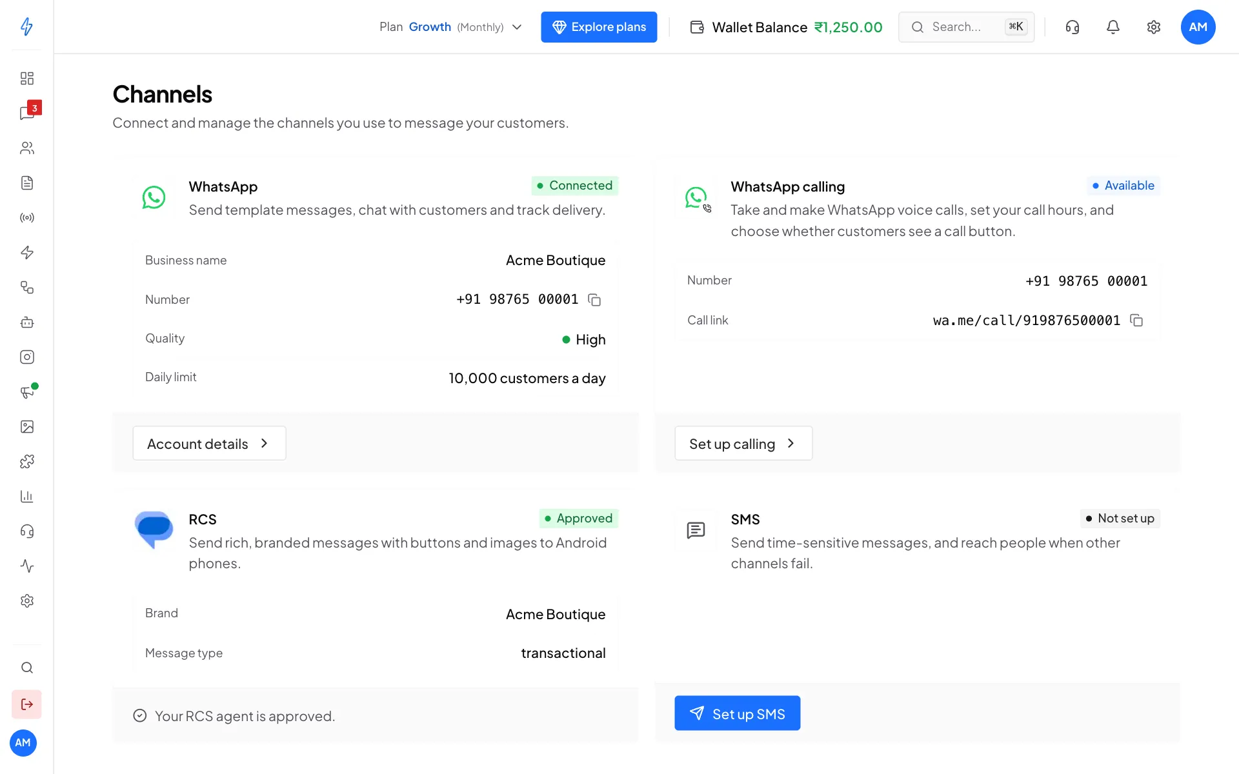1239x774 pixels.
Task: Click the search magnifier icon in sidebar
Action: [26, 668]
